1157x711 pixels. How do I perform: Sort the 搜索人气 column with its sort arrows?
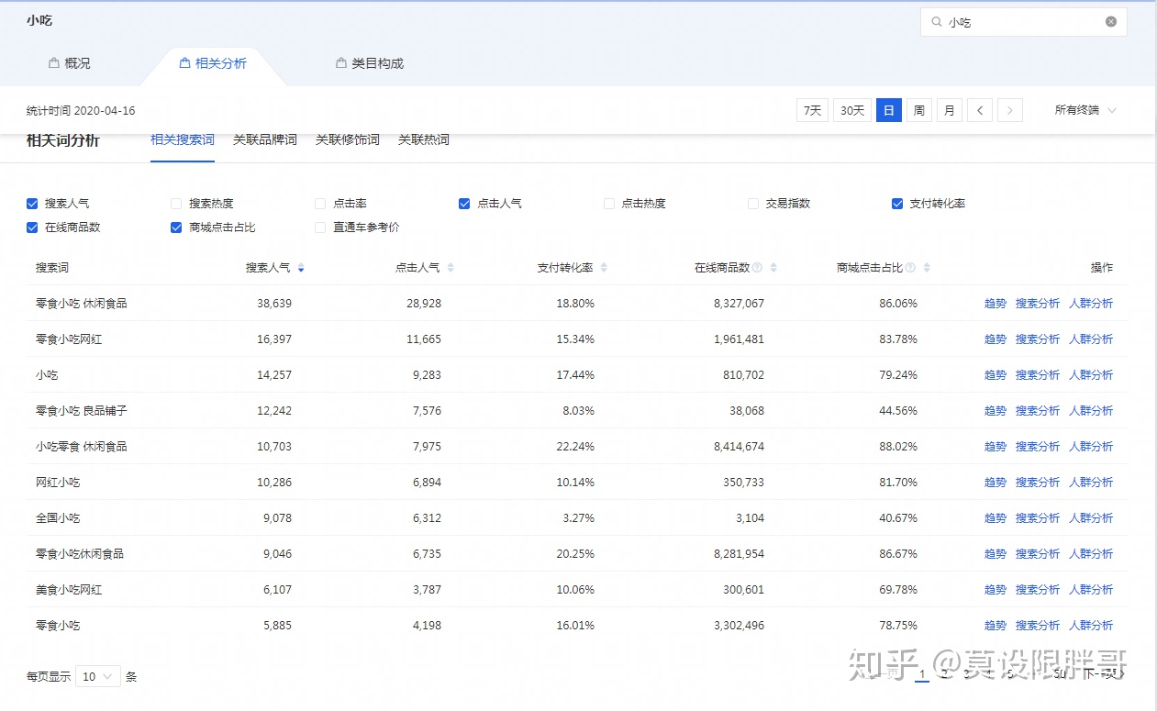click(302, 267)
